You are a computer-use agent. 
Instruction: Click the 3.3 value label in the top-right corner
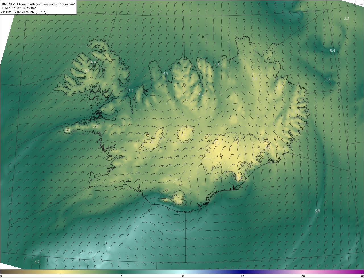346,18
